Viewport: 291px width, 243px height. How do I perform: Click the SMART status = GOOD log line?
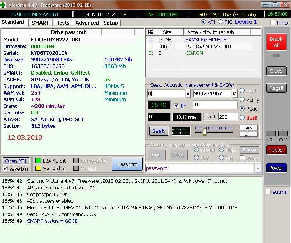click(x=53, y=221)
